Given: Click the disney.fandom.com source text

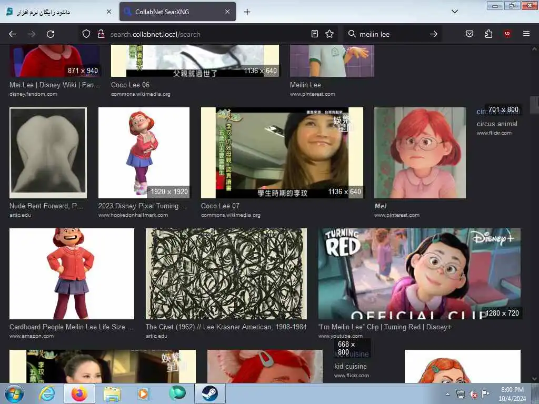Looking at the screenshot, I should pyautogui.click(x=33, y=94).
